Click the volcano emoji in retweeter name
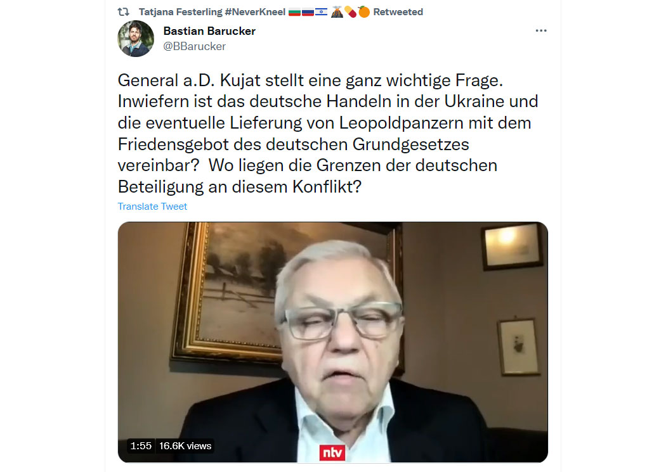 coord(337,12)
